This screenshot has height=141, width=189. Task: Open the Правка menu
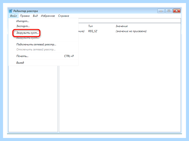coord(25,16)
